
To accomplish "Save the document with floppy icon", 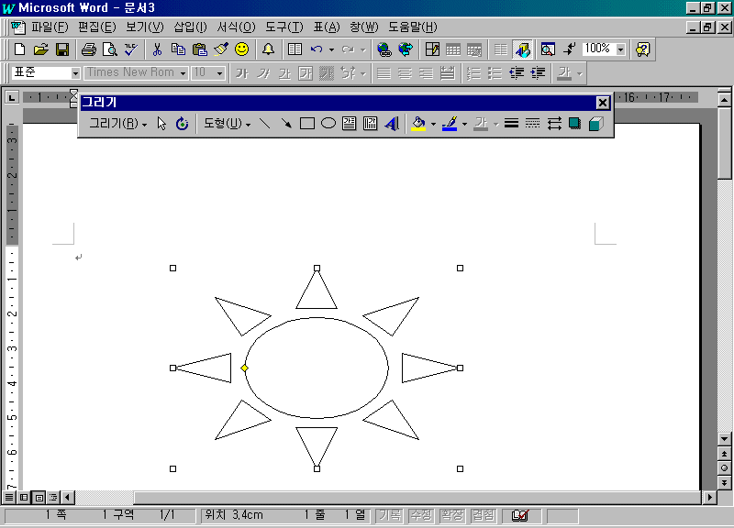I will tap(62, 49).
